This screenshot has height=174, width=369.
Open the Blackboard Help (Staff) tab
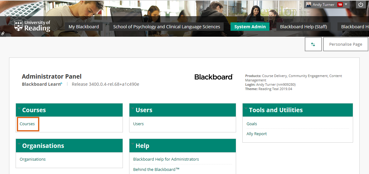point(303,27)
